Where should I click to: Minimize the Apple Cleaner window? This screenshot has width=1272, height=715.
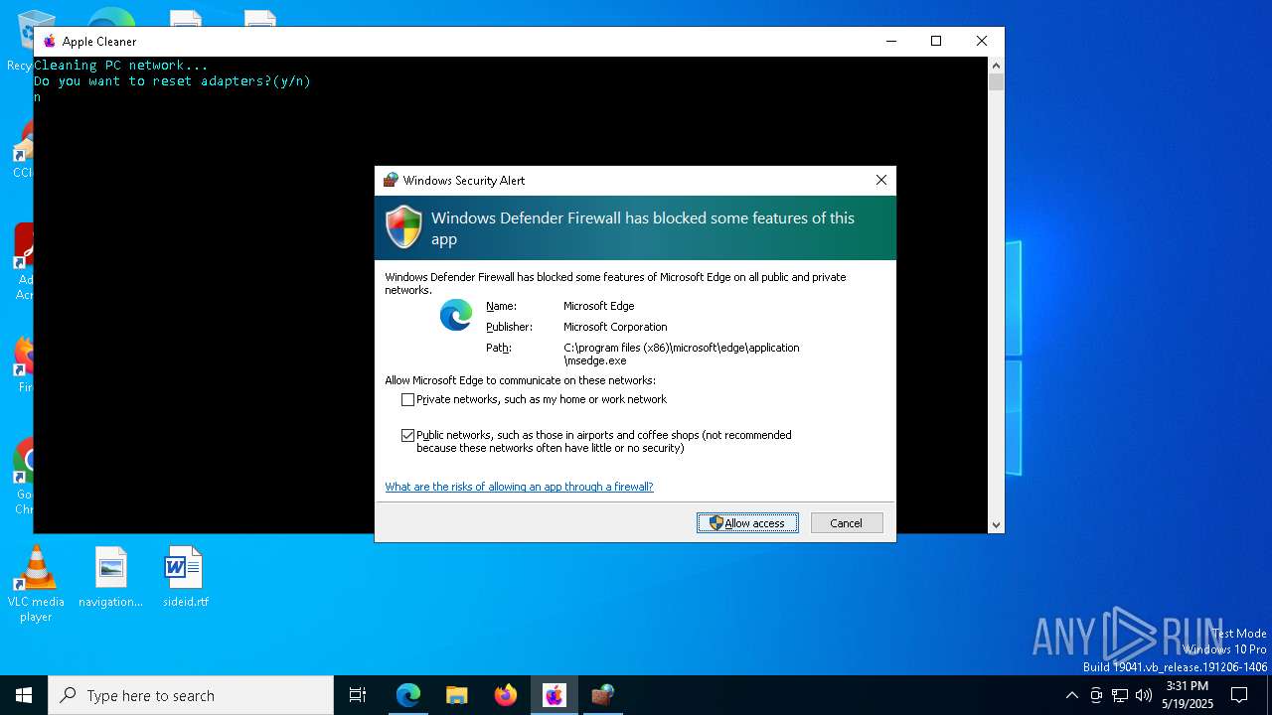click(x=890, y=41)
